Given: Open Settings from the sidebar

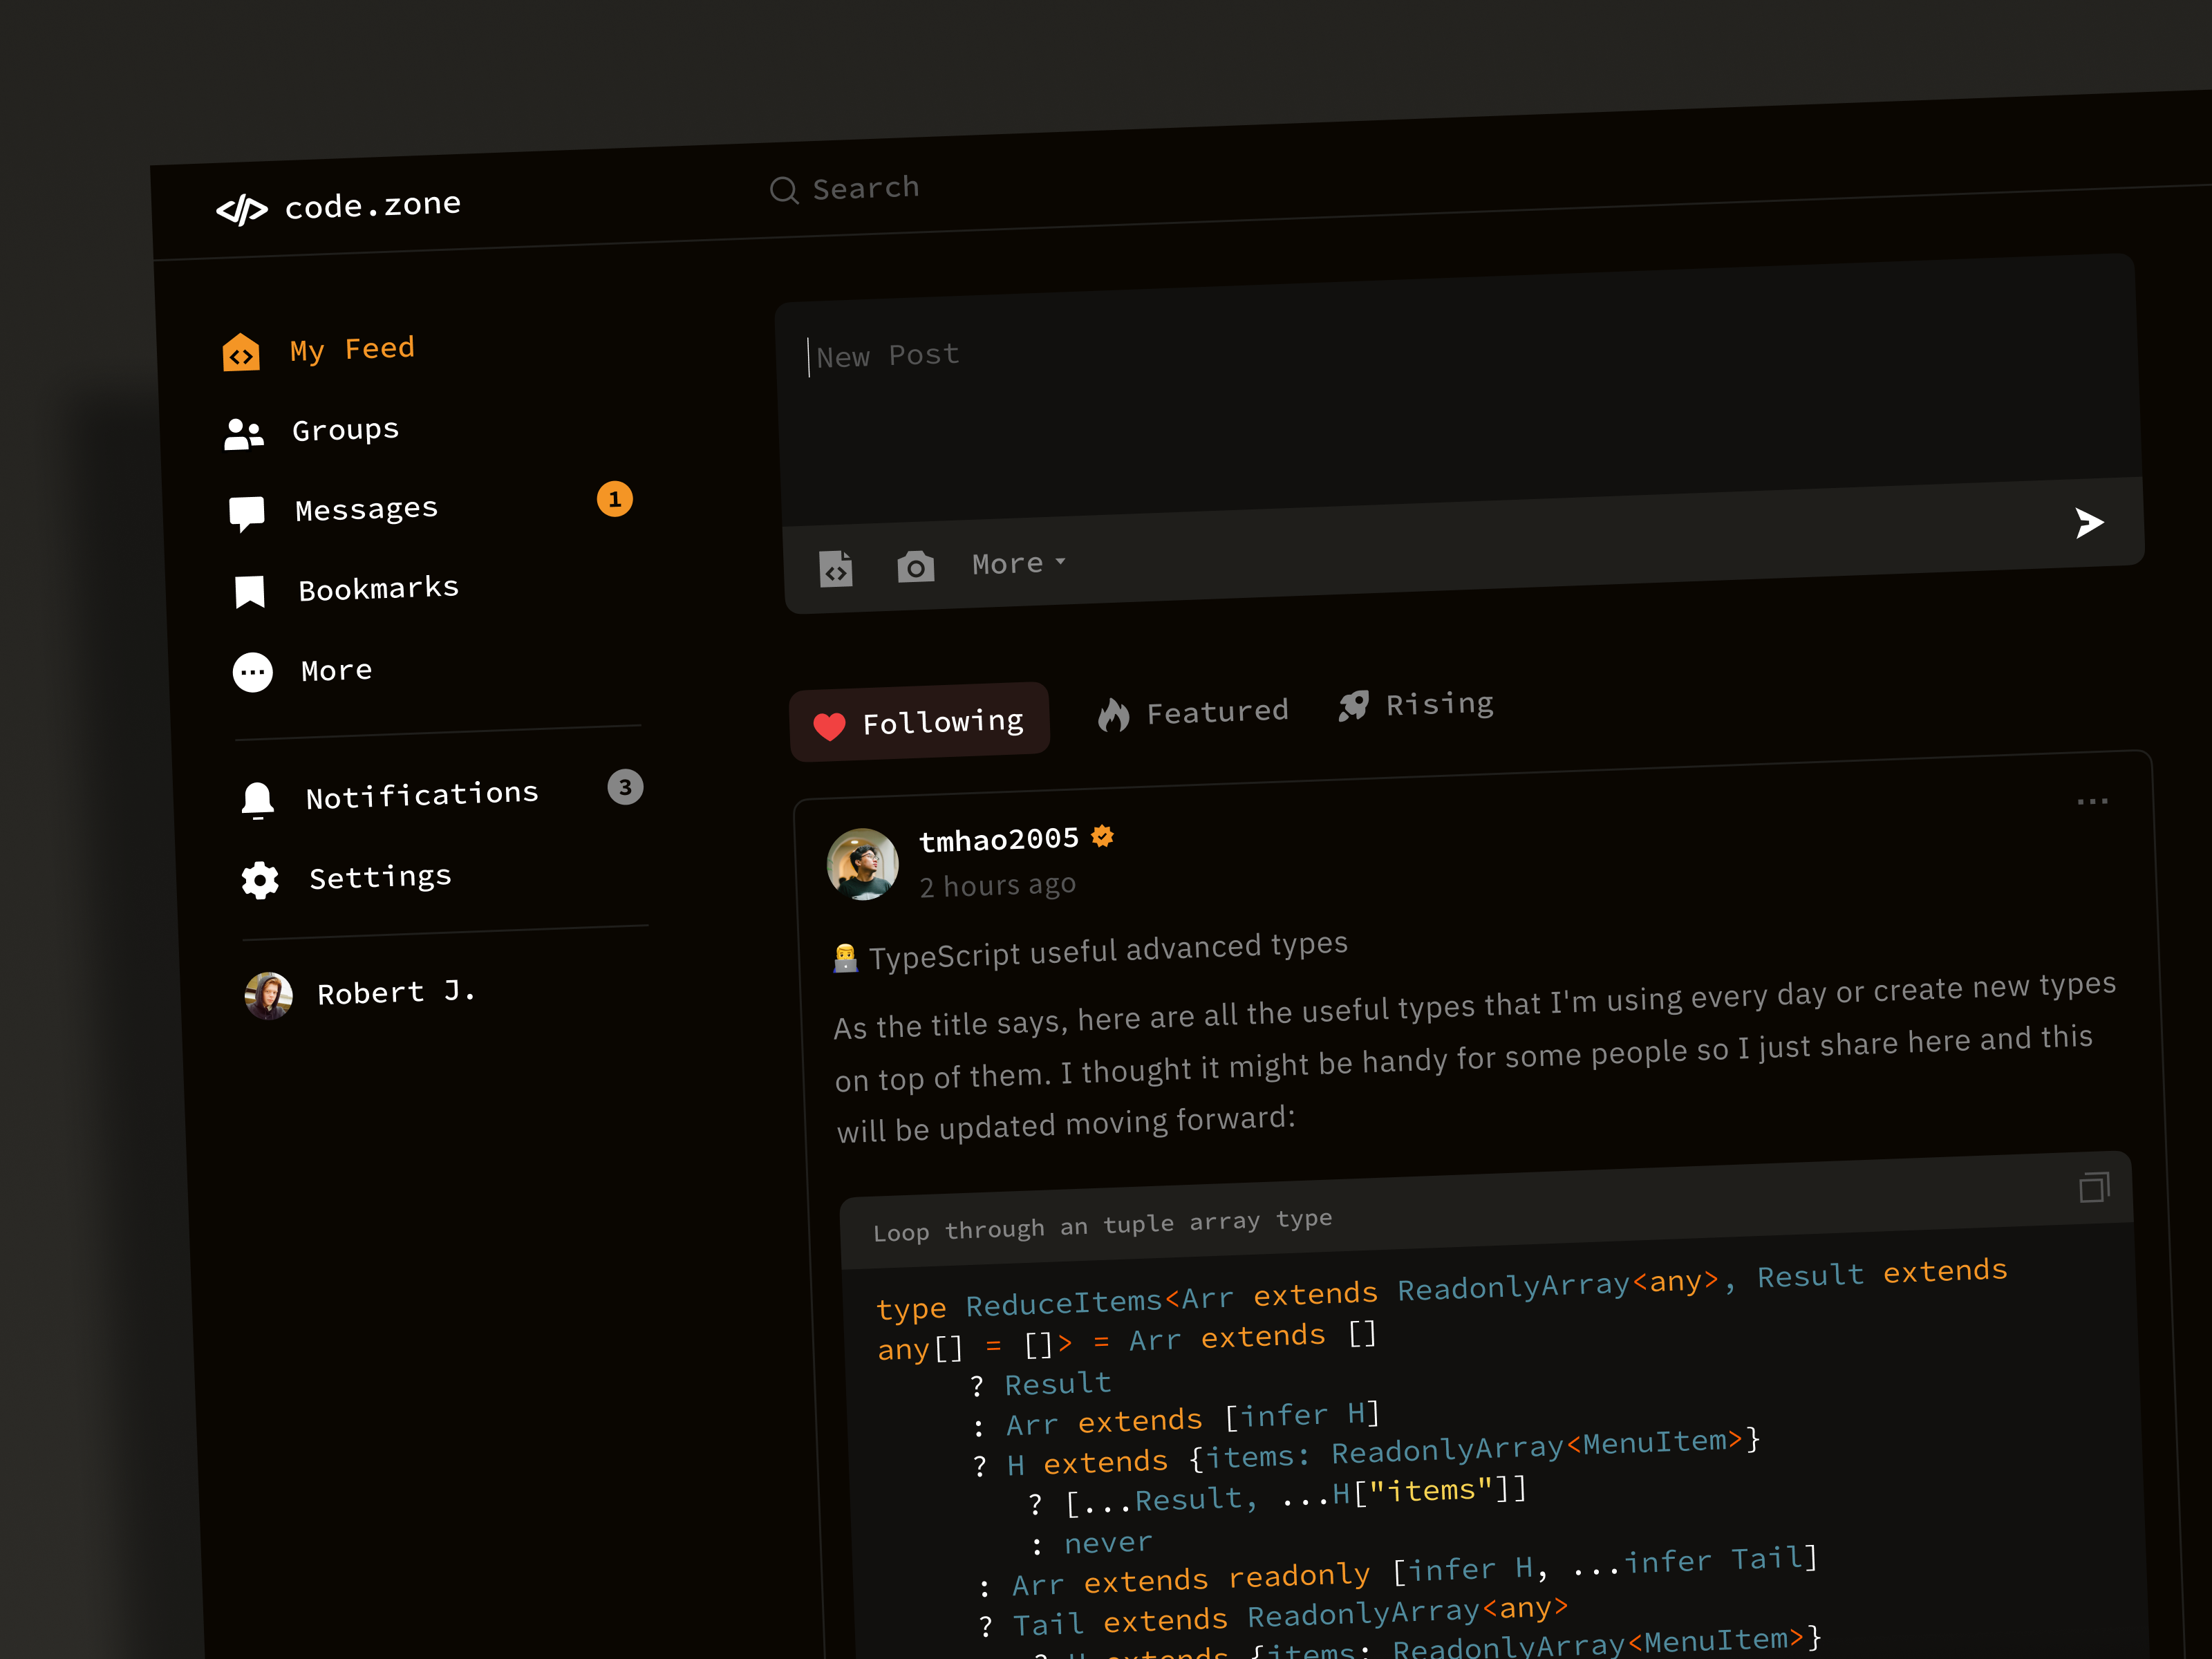Looking at the screenshot, I should coord(379,877).
